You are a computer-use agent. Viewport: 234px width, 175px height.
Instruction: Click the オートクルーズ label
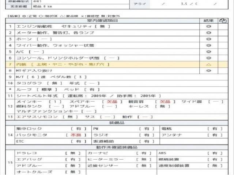pos(34,172)
